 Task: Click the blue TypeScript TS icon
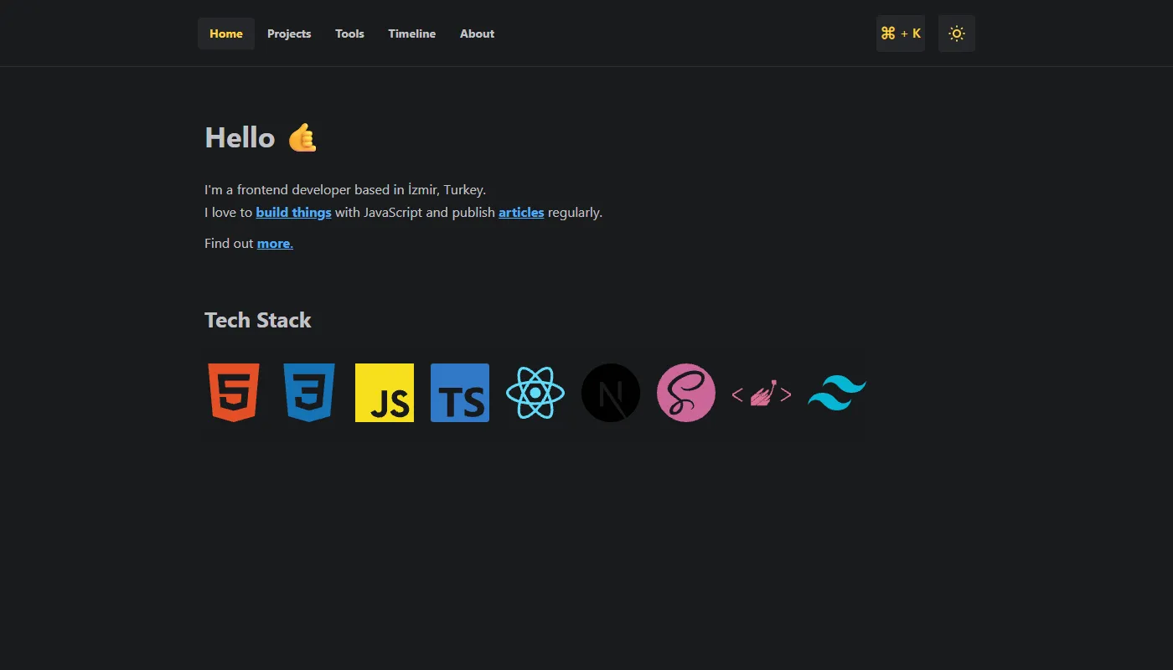[x=460, y=393]
